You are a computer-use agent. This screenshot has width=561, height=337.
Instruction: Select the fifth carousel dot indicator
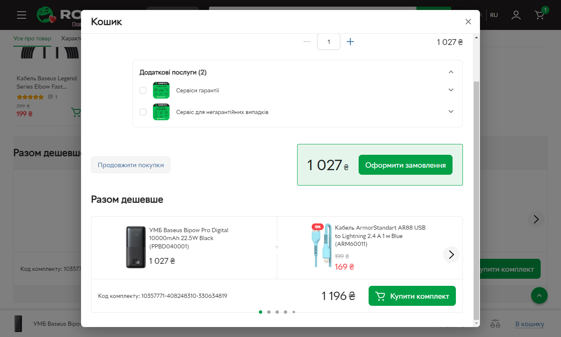294,312
